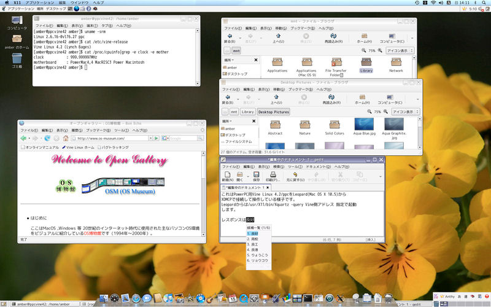
Task: Click the green Go button beside URL
Action: pos(157,138)
